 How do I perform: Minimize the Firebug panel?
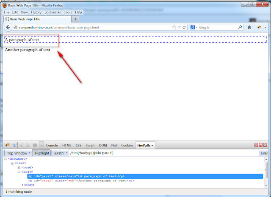click(x=256, y=145)
